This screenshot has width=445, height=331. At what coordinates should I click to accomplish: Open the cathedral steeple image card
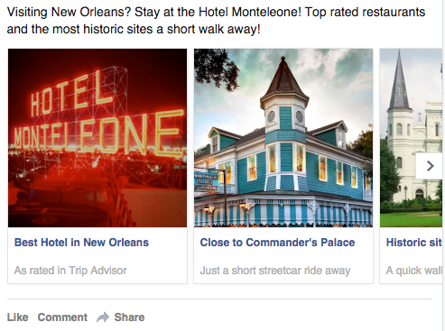(x=411, y=138)
